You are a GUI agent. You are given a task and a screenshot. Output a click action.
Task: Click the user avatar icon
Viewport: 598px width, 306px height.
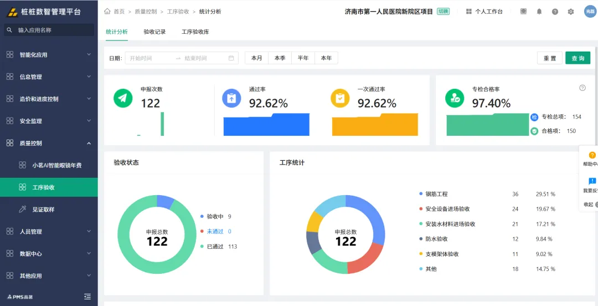pos(590,12)
